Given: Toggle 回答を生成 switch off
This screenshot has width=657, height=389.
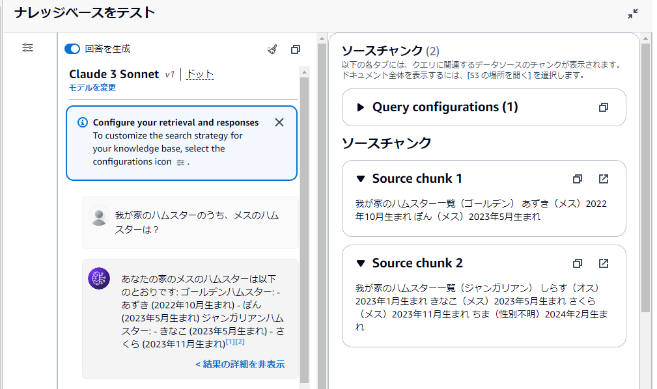Looking at the screenshot, I should tap(72, 49).
